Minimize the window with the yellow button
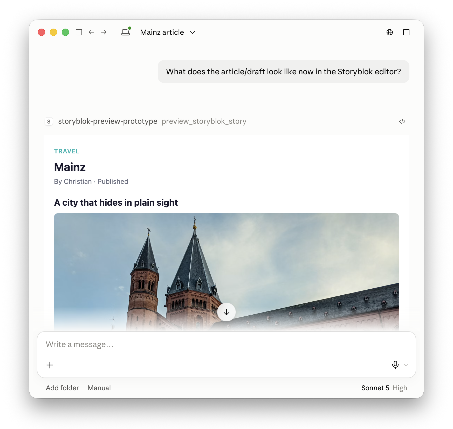 (x=53, y=32)
